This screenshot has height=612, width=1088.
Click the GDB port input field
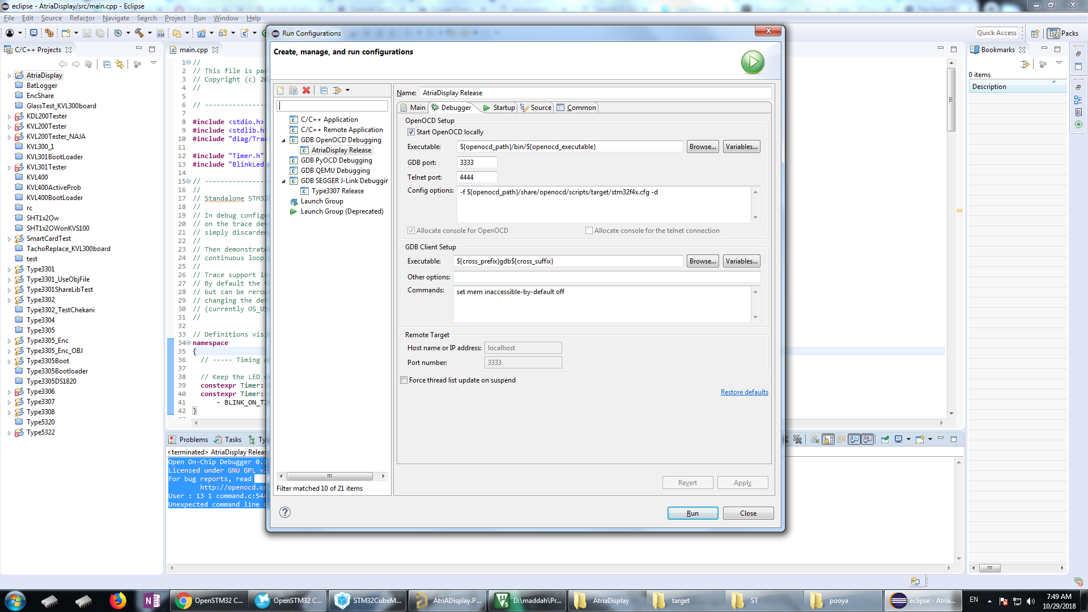(x=477, y=163)
